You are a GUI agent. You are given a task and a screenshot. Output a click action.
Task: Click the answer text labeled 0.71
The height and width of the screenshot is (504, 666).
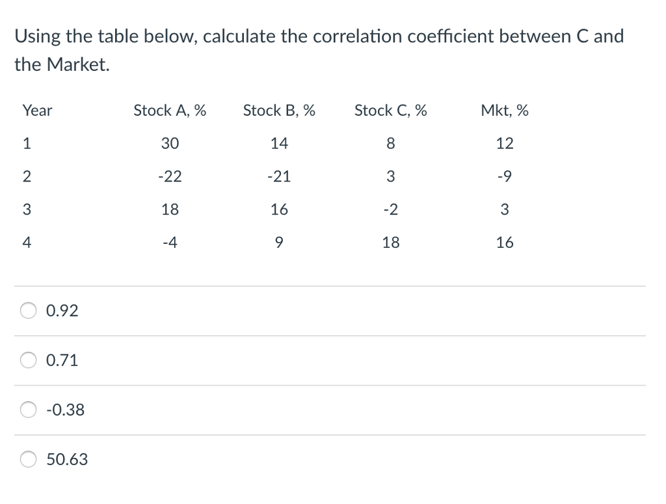(62, 360)
